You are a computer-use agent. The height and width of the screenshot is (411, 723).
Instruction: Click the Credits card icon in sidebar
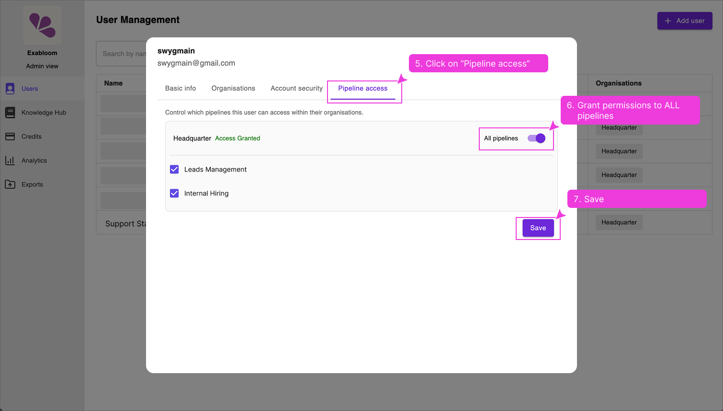pyautogui.click(x=10, y=136)
